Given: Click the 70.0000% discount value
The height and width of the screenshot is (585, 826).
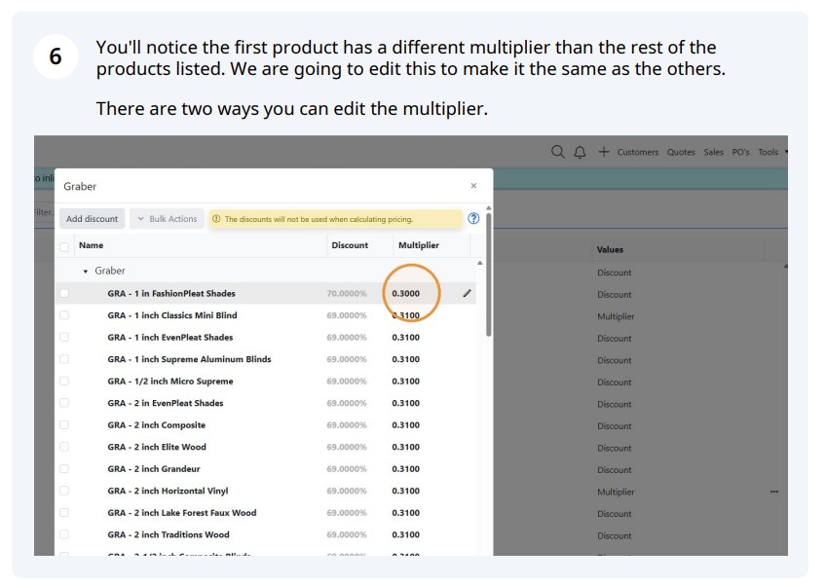Looking at the screenshot, I should [347, 293].
